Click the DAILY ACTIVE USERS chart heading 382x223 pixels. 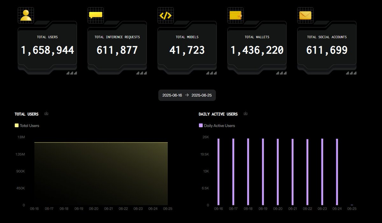218,114
